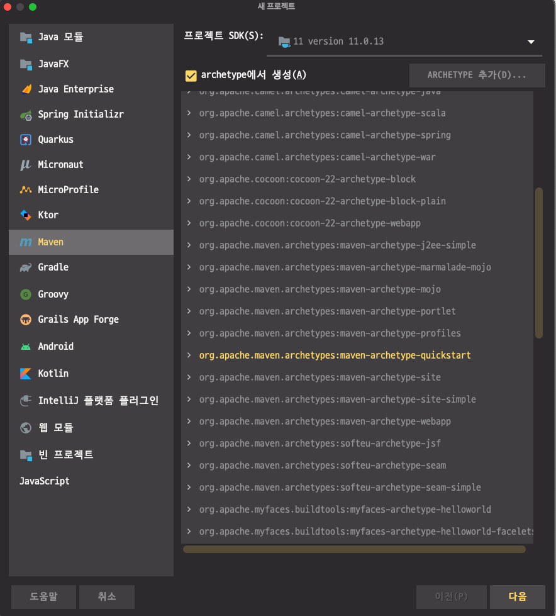Select maven-archetype-site row

coord(357,377)
